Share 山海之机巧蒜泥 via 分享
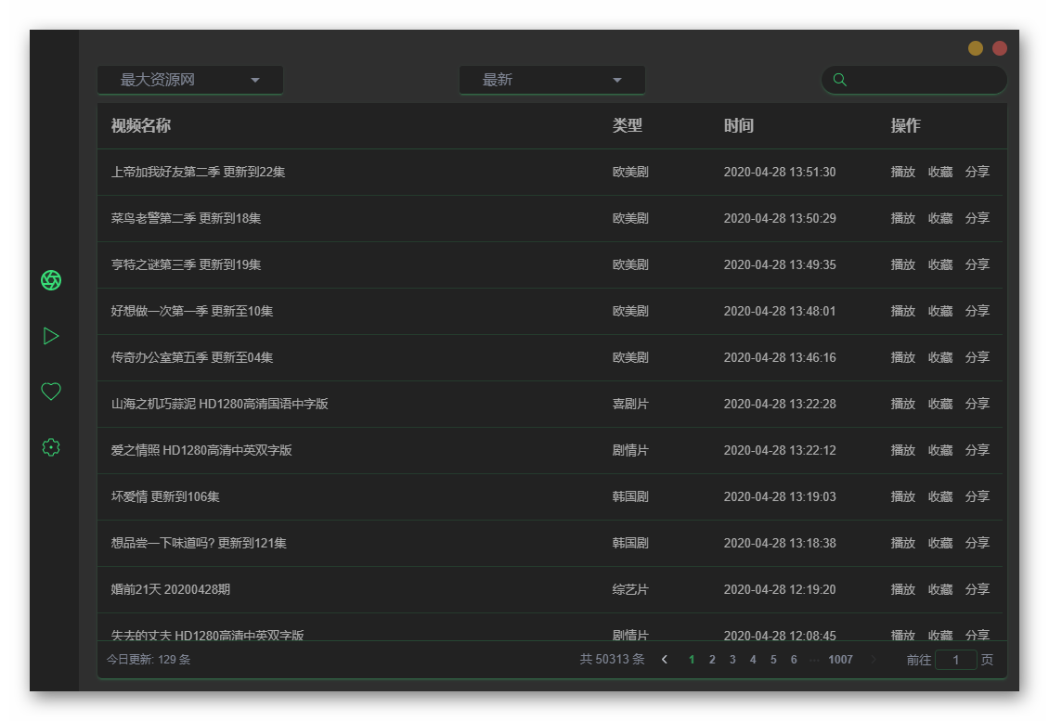This screenshot has width=1049, height=721. click(977, 404)
